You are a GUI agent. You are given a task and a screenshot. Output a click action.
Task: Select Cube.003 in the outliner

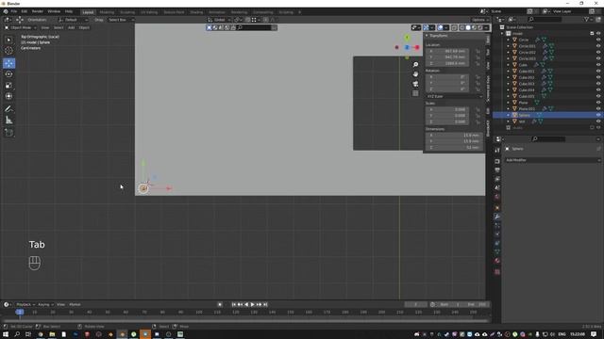[x=527, y=84]
